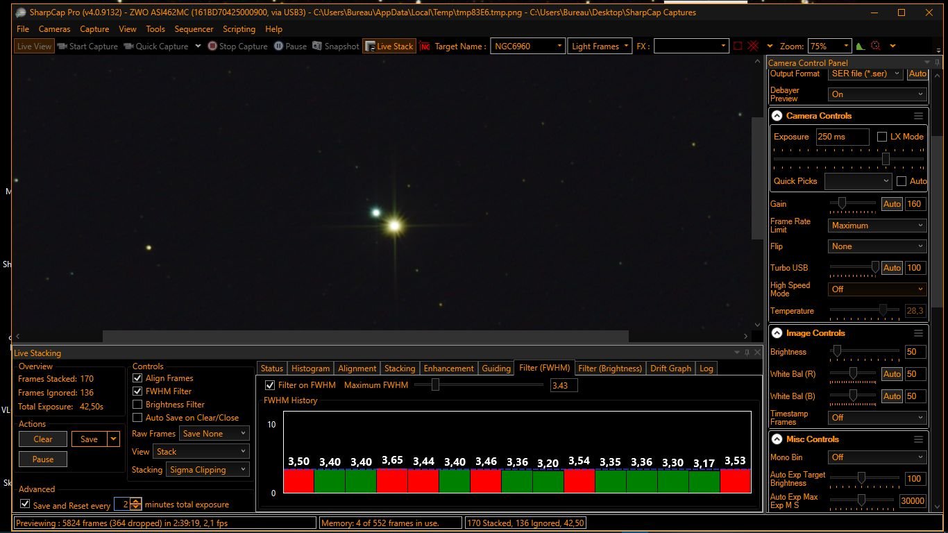Click the focus/magnifier tool icon
948x533 pixels.
coord(876,46)
